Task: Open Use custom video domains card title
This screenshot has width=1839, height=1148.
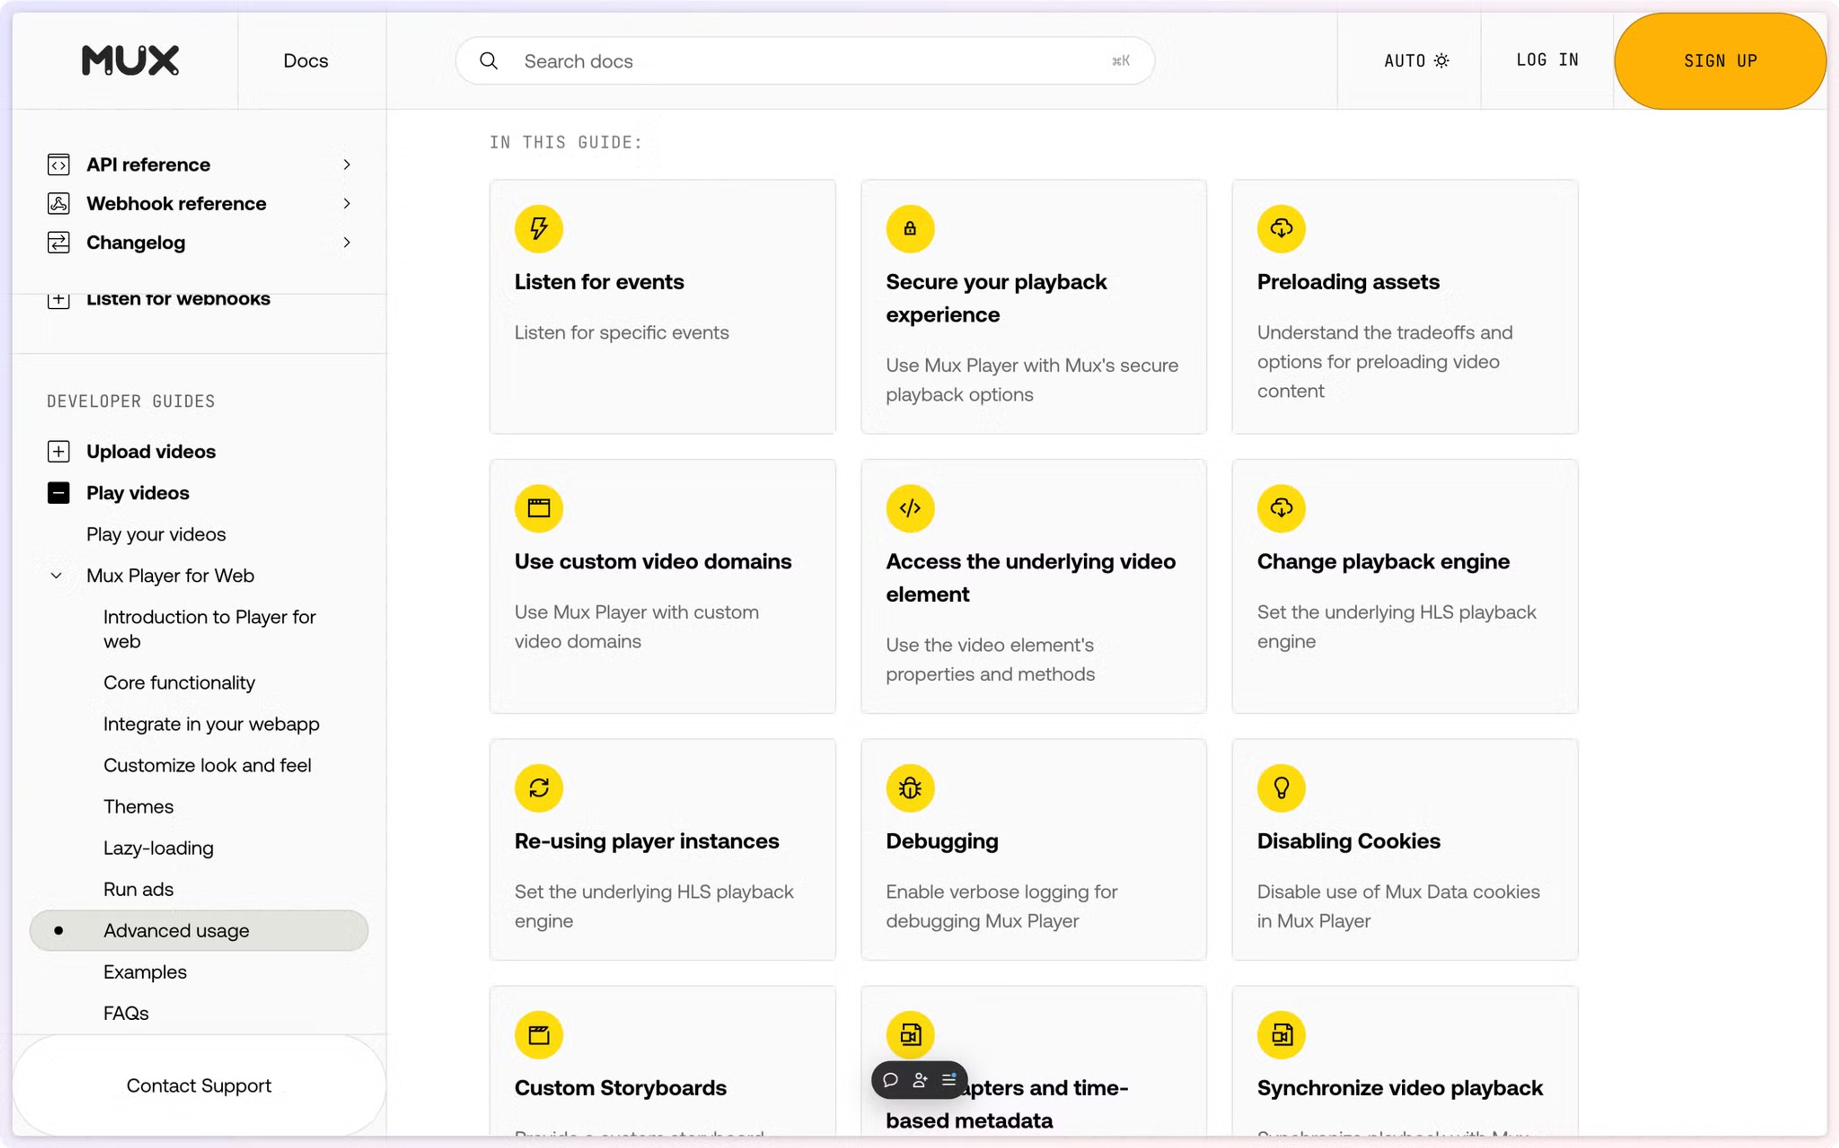Action: pyautogui.click(x=653, y=561)
